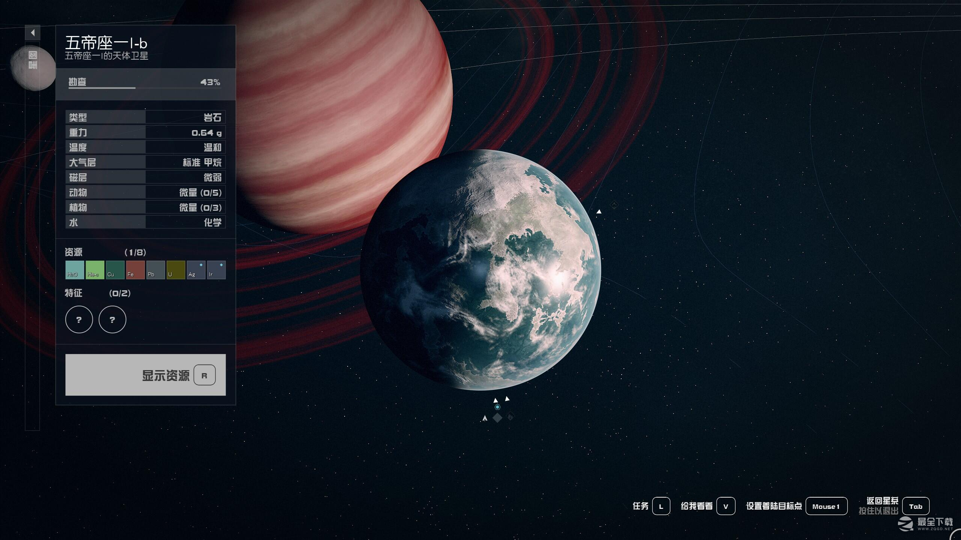Select the H₂O resource swatch

pyautogui.click(x=75, y=270)
